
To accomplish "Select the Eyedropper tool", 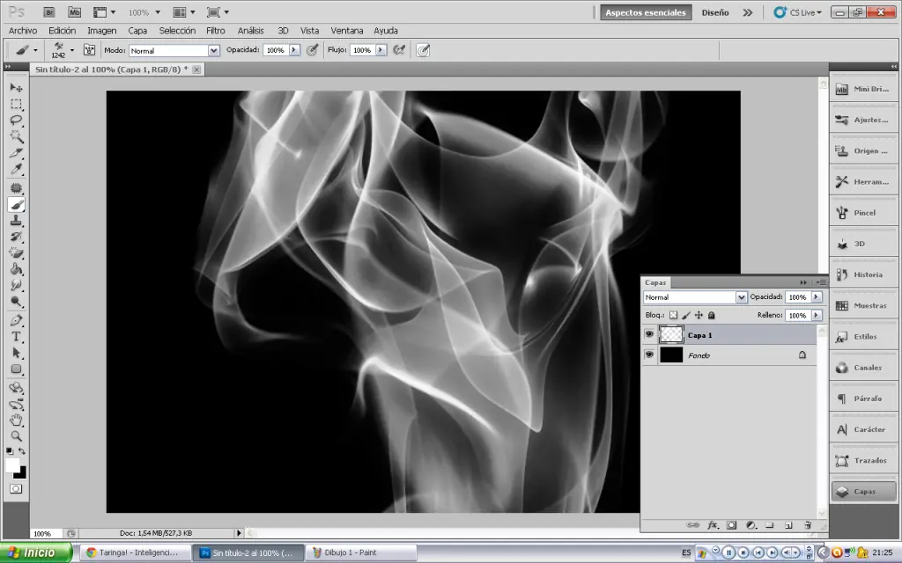I will (16, 169).
